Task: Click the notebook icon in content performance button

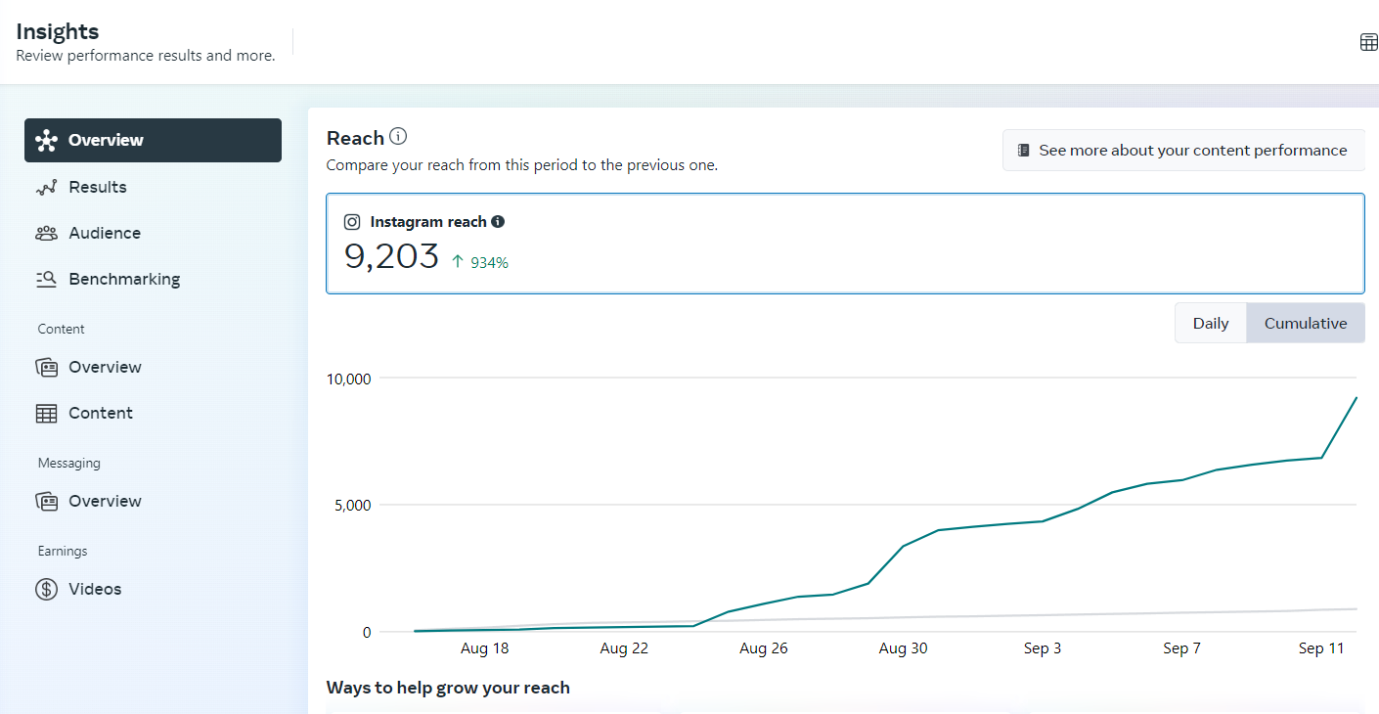Action: [x=1024, y=151]
